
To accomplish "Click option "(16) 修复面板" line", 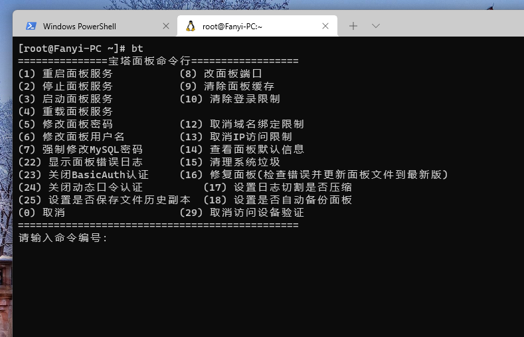I will click(x=313, y=175).
